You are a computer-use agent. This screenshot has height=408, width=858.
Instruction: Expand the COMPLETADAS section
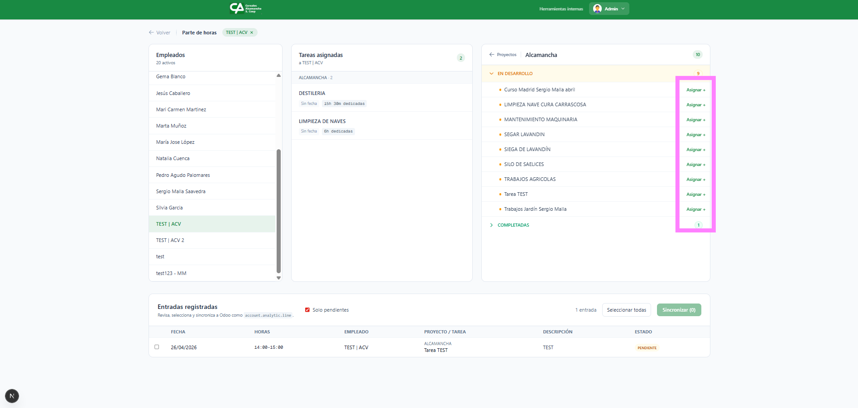click(x=492, y=225)
